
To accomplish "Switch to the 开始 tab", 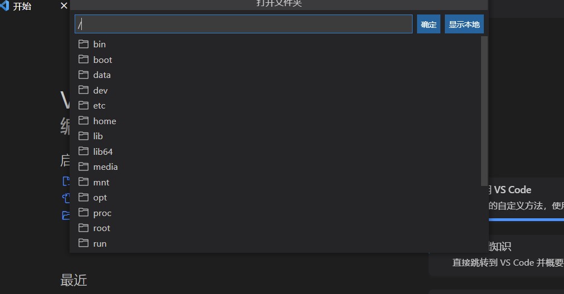I will (22, 6).
